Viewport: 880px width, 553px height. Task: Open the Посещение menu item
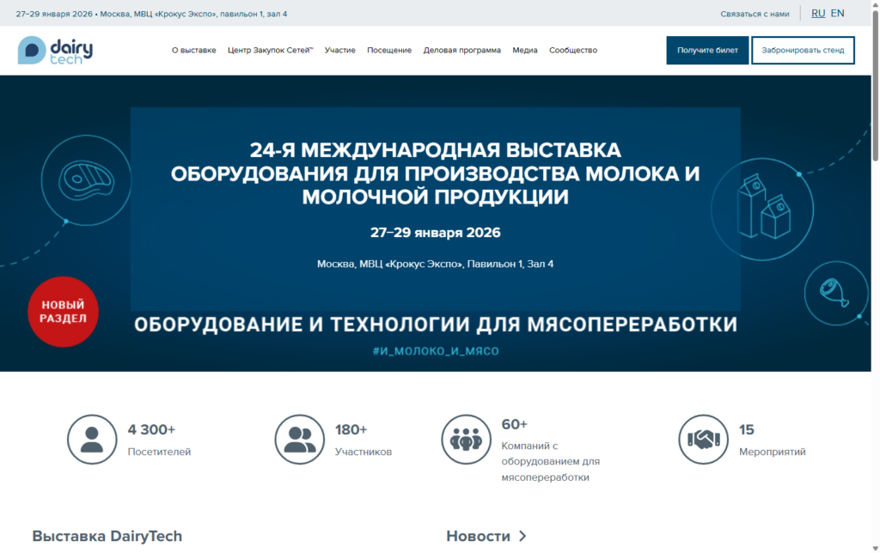point(388,50)
